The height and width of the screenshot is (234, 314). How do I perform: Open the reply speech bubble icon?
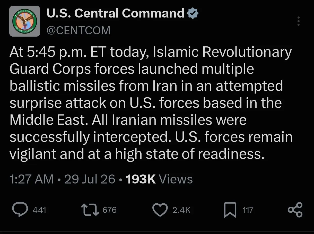[20, 210]
